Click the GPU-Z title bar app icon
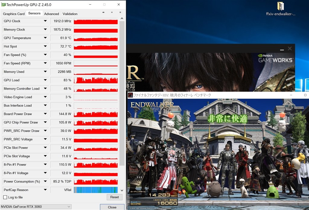This screenshot has height=210, width=309. pos(3,5)
